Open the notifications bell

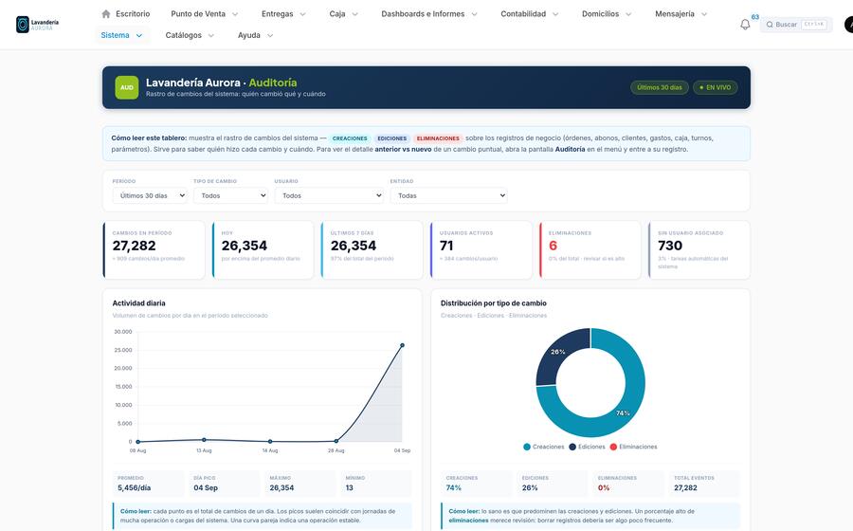click(745, 25)
